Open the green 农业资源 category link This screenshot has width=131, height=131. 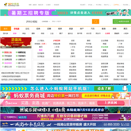tap(104, 47)
